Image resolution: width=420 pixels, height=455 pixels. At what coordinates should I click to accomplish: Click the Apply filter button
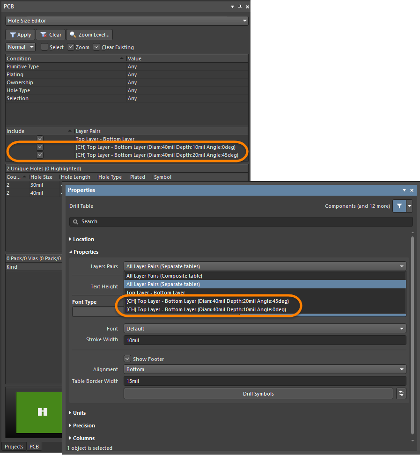click(x=20, y=35)
